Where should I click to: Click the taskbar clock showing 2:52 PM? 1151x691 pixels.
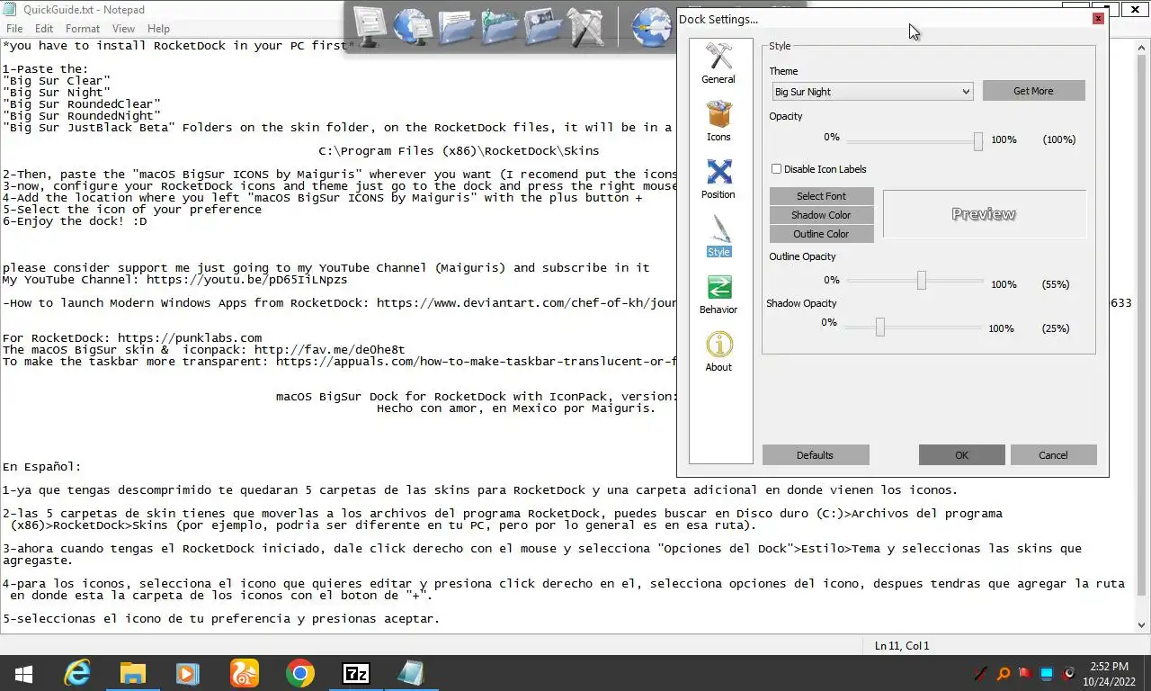pos(1108,673)
